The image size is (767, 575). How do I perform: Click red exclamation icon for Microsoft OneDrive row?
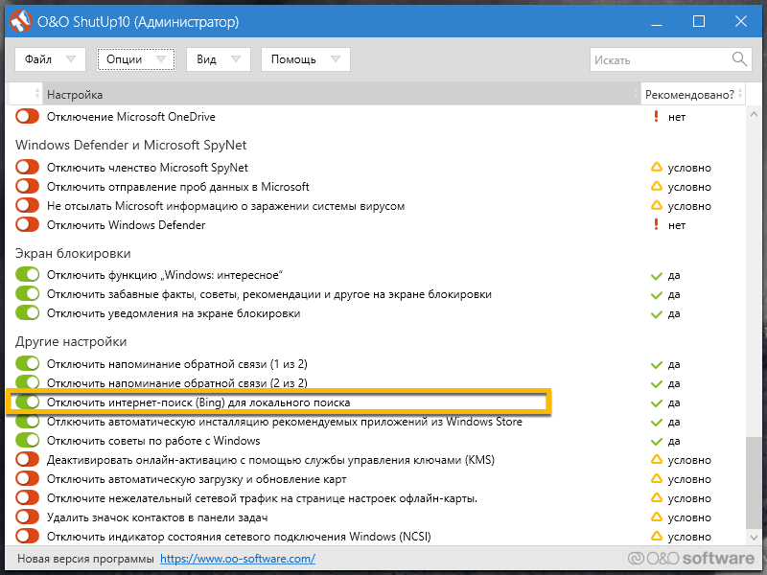point(657,117)
